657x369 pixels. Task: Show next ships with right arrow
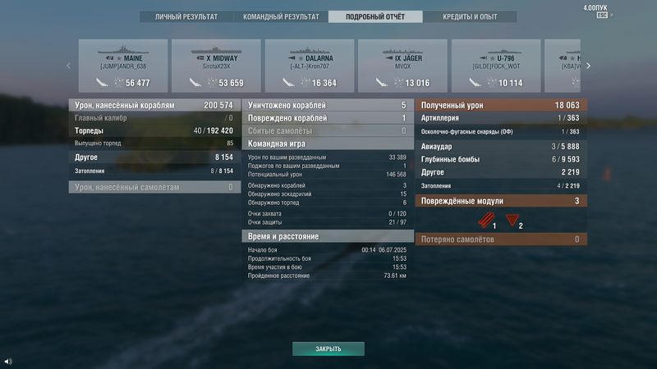588,66
